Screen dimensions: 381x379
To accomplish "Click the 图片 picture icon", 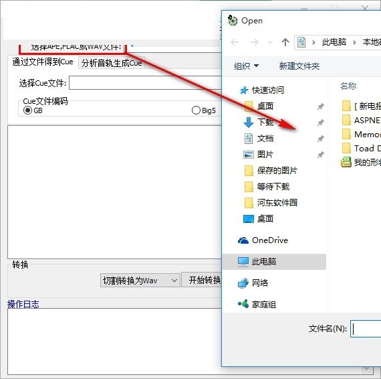I will click(x=249, y=155).
